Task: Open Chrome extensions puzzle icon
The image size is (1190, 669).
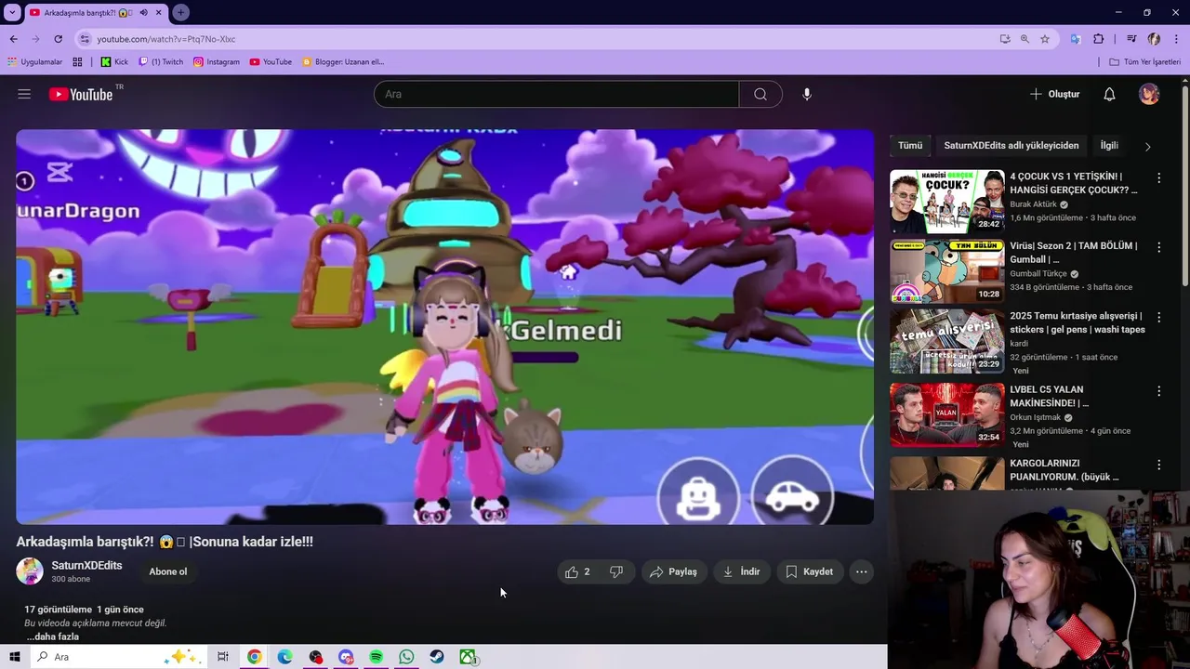Action: 1099,39
